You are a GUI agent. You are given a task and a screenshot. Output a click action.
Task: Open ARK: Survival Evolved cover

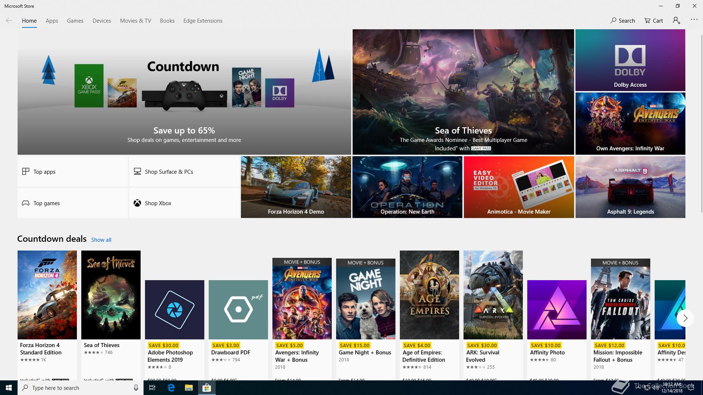pos(493,295)
